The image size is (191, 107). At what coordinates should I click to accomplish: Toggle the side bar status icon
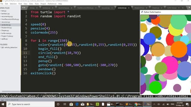pyautogui.click(x=2, y=100)
